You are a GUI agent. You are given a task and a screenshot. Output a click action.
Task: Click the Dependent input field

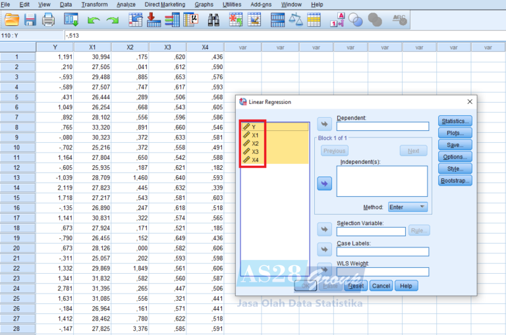382,126
